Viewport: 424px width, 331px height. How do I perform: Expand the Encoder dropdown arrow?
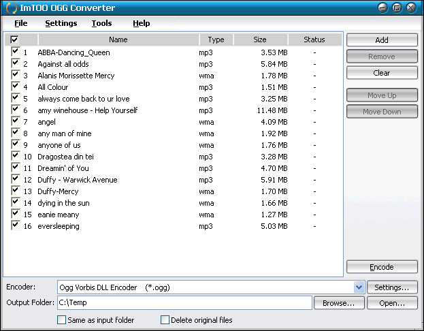359,287
